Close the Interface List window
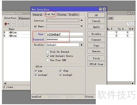Image resolution: width=137 pixels, height=105 pixels. pos(133,13)
